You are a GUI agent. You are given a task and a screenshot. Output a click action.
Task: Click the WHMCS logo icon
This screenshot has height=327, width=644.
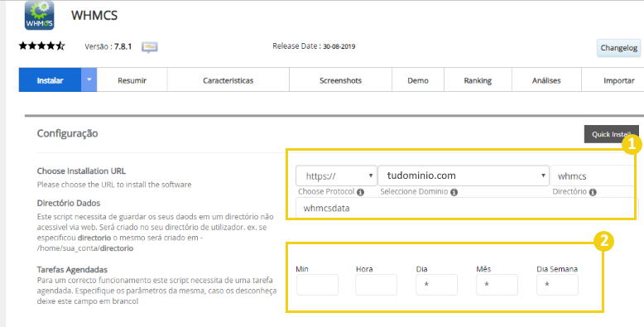[40, 15]
